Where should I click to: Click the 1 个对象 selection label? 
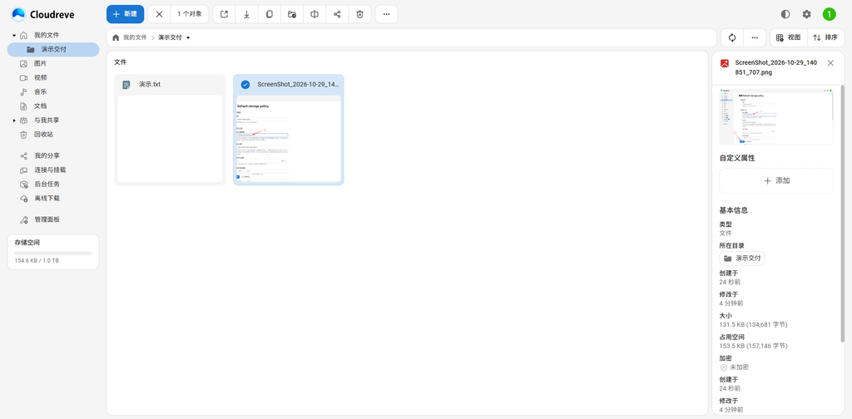(x=190, y=14)
